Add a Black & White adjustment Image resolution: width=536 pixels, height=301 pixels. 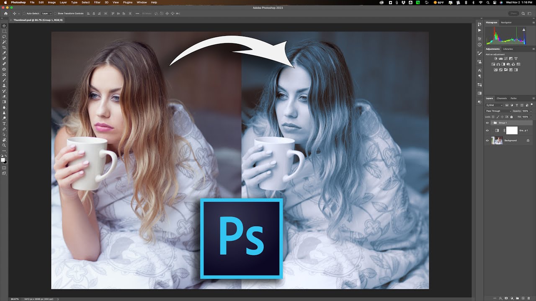tap(503, 64)
